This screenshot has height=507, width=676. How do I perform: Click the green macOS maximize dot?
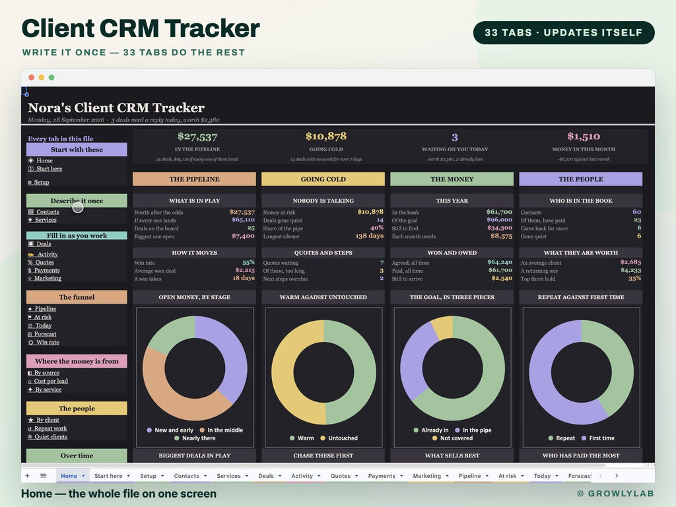click(x=51, y=77)
